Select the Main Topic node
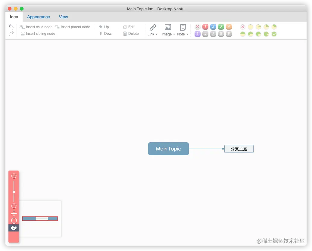The height and width of the screenshot is (251, 312). point(168,149)
